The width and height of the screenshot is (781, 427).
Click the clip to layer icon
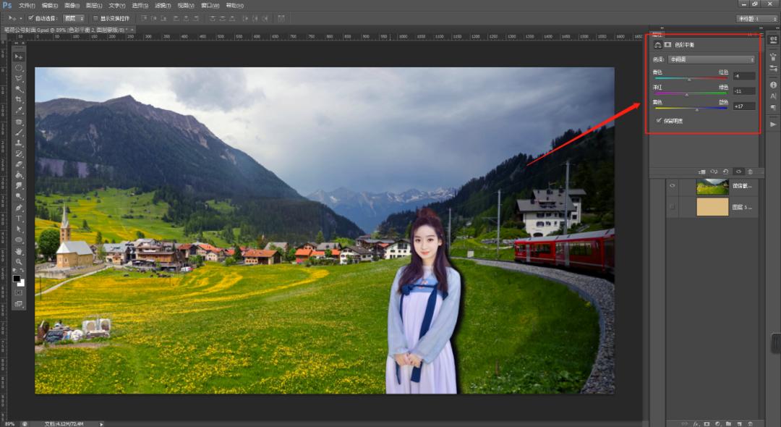pyautogui.click(x=702, y=172)
